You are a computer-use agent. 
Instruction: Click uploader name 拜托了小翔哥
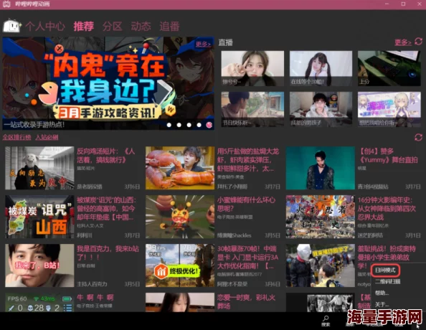[232, 187]
